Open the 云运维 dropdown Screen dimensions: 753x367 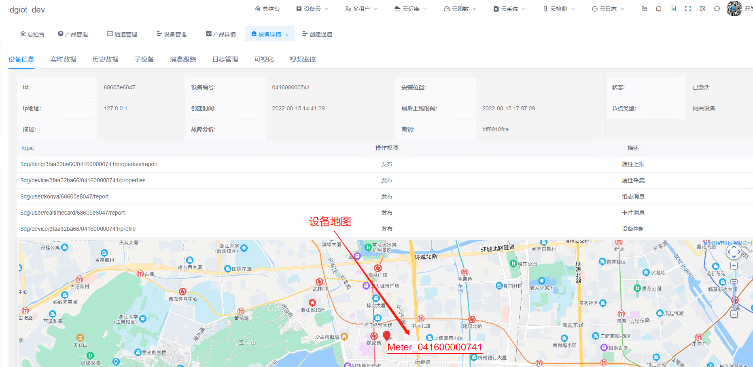410,8
